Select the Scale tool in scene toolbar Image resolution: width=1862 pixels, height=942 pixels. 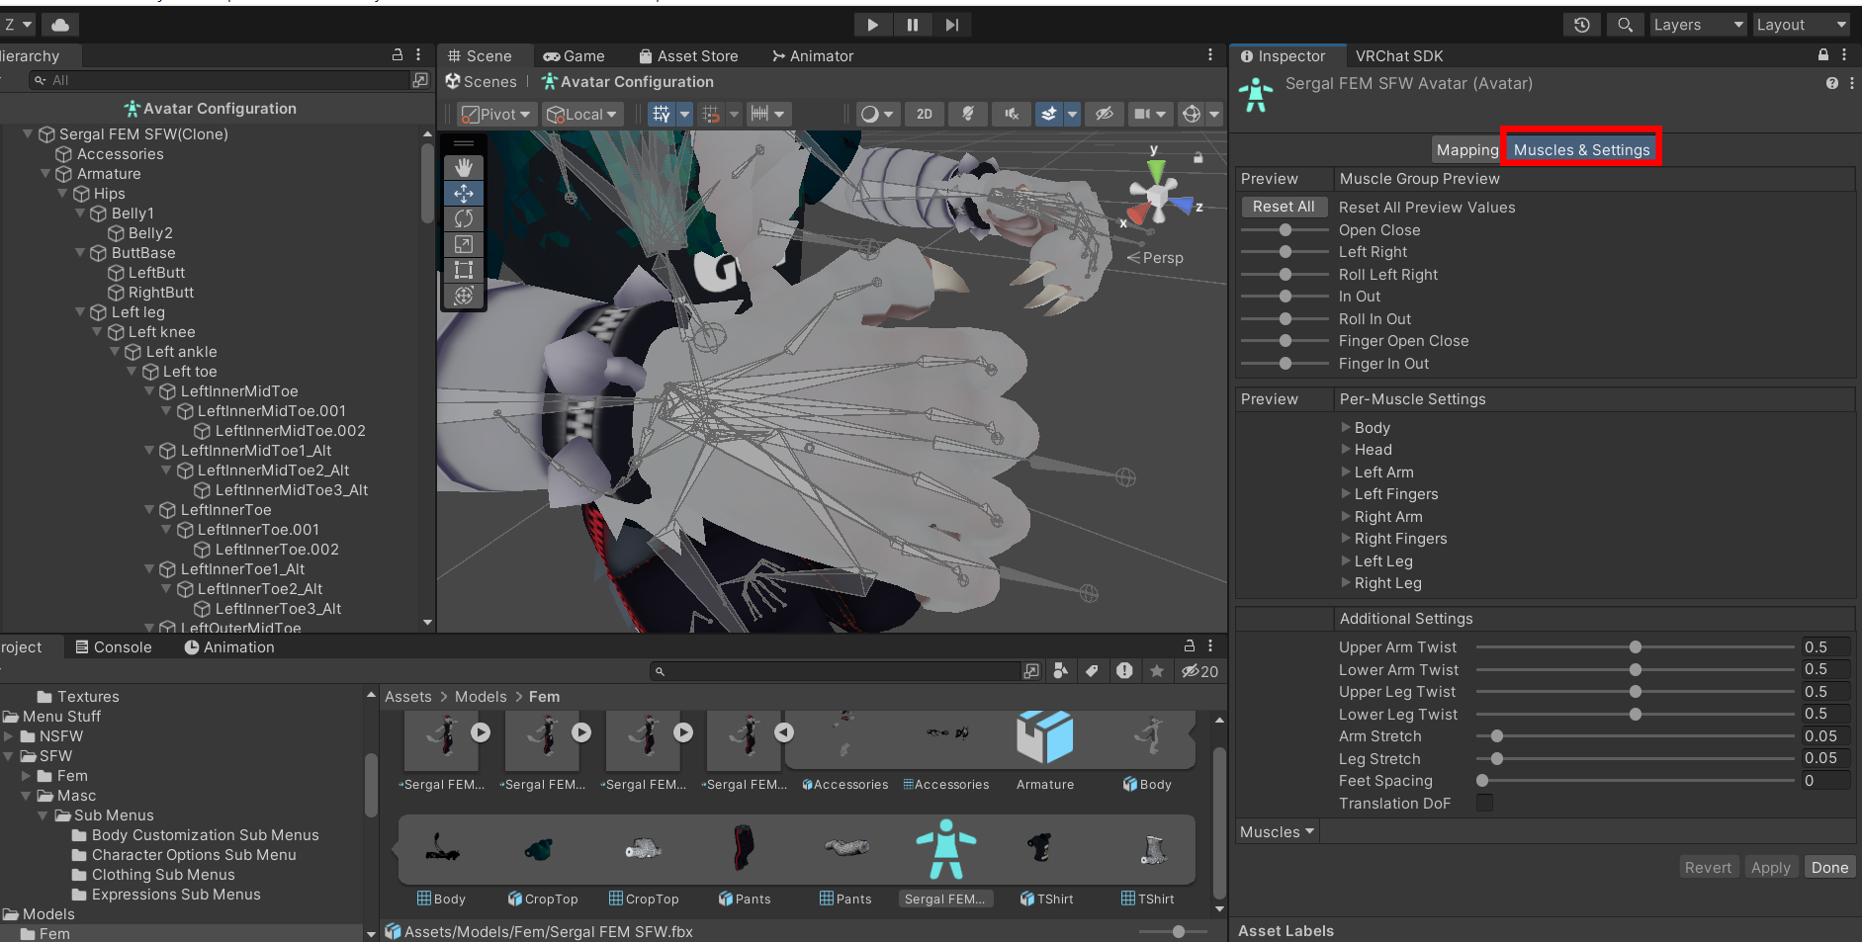pos(463,244)
